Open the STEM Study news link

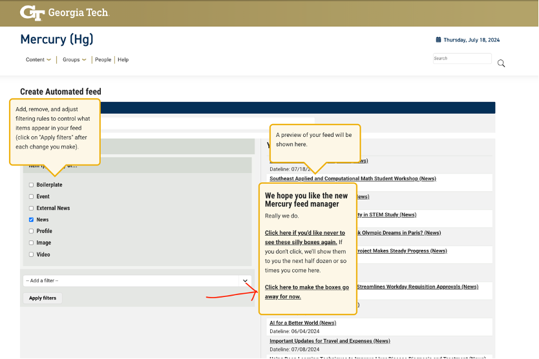(386, 215)
